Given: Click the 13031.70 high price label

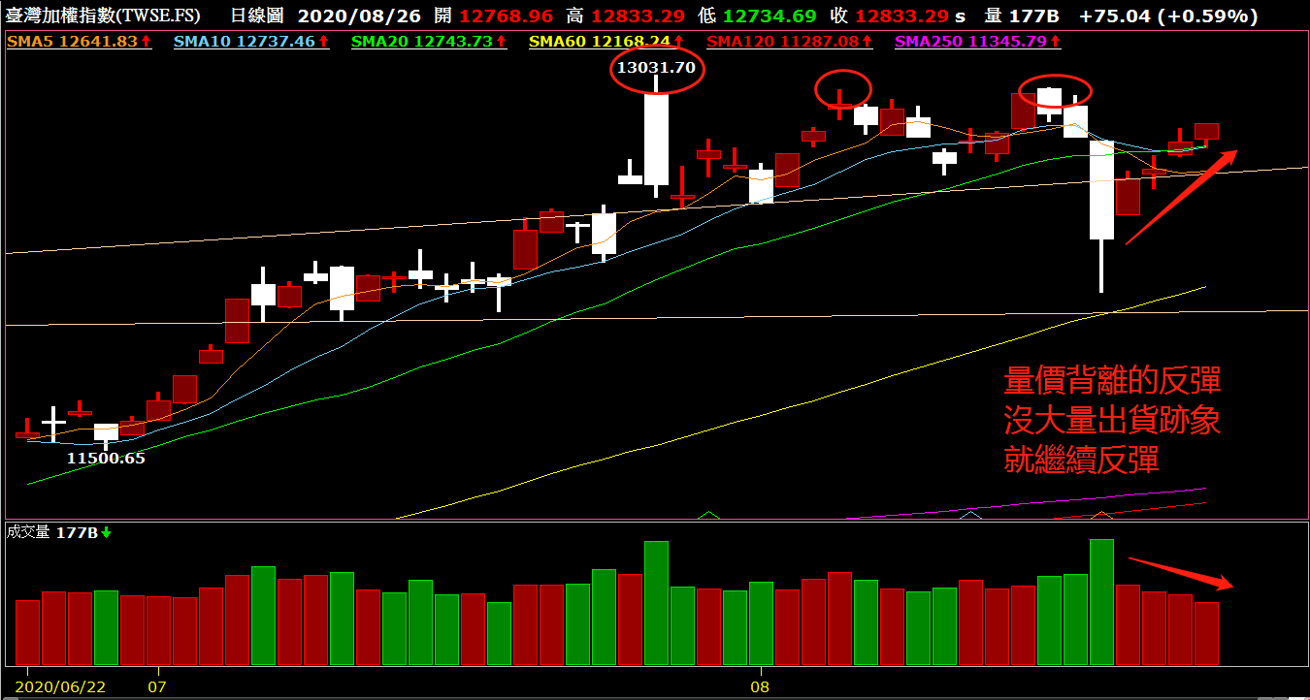Looking at the screenshot, I should tap(657, 68).
